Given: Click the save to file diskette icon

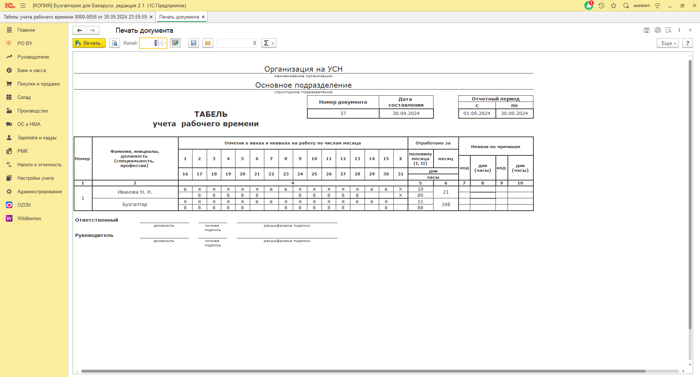Looking at the screenshot, I should coord(194,43).
